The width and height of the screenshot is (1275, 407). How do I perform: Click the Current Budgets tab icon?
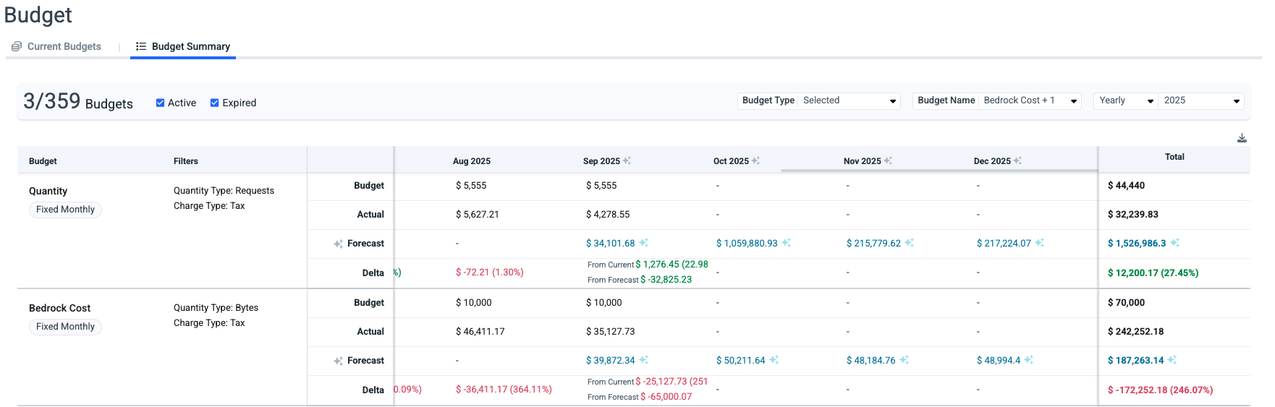point(17,46)
